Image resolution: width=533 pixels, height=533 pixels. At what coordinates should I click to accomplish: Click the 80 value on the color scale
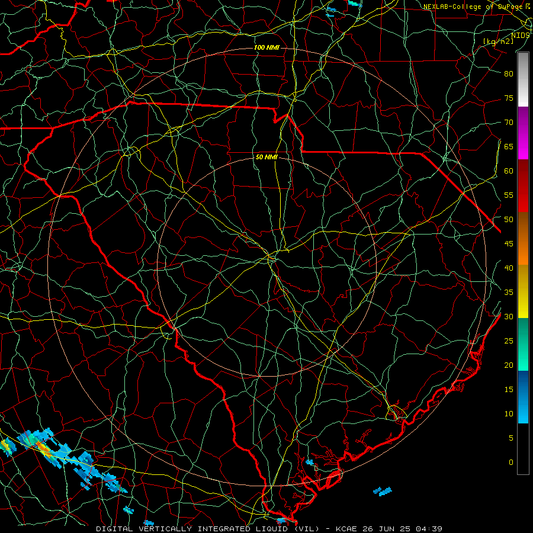[x=509, y=74]
